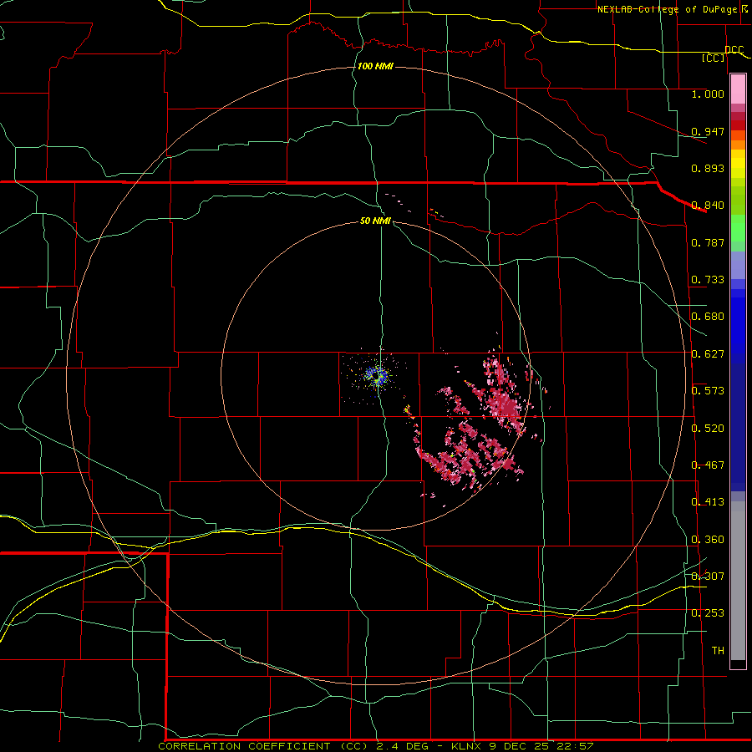Pick the bright green segment of color bar
The height and width of the screenshot is (752, 752).
tap(738, 228)
